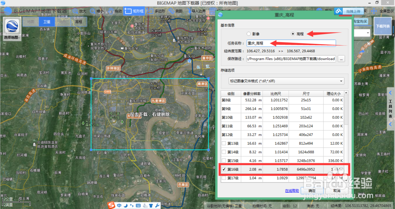Image resolution: width=395 pixels, height=209 pixels.
Task: Check the 第13级 level checkbox
Action: (x=224, y=144)
